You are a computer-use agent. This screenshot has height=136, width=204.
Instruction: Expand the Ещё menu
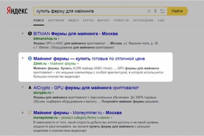tap(161, 20)
